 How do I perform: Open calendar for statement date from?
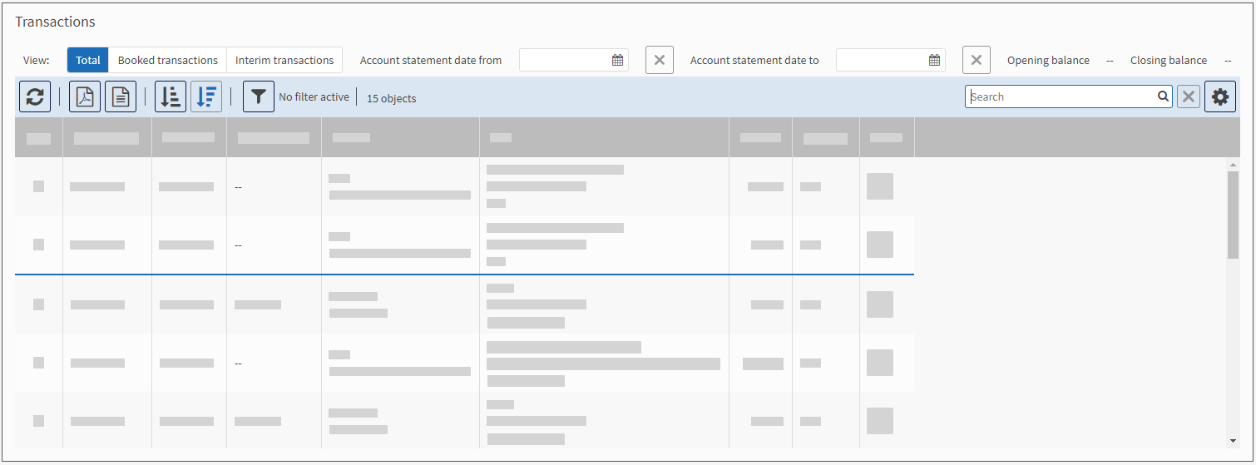(617, 60)
